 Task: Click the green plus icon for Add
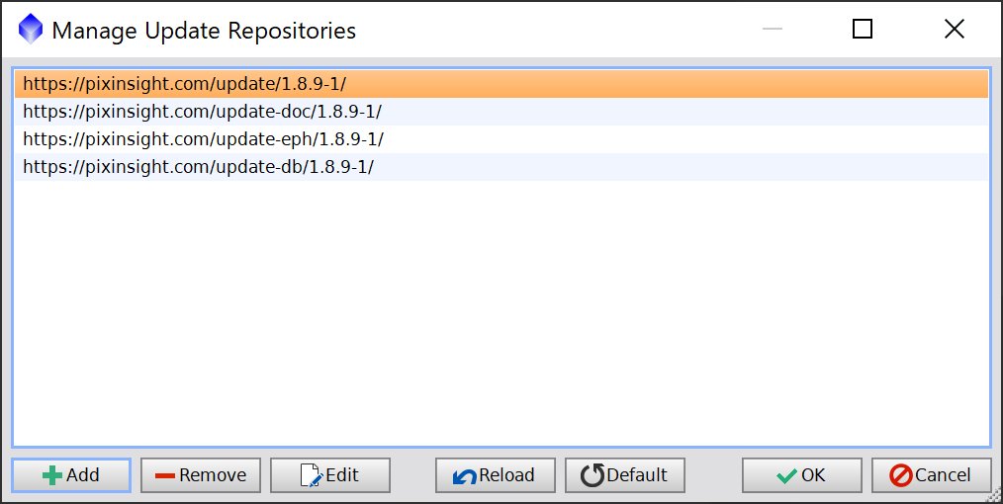(52, 476)
